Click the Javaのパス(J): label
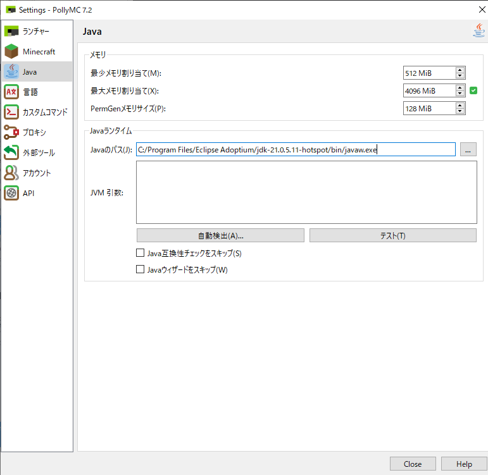The width and height of the screenshot is (488, 475). pyautogui.click(x=111, y=150)
